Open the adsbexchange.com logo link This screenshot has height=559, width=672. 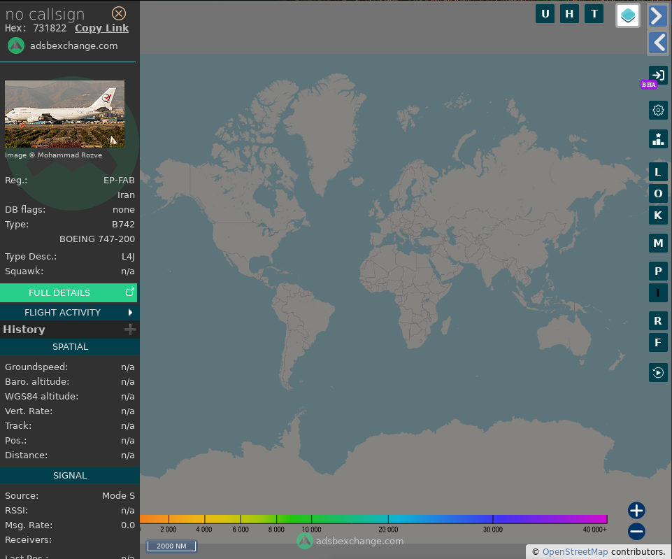[62, 46]
